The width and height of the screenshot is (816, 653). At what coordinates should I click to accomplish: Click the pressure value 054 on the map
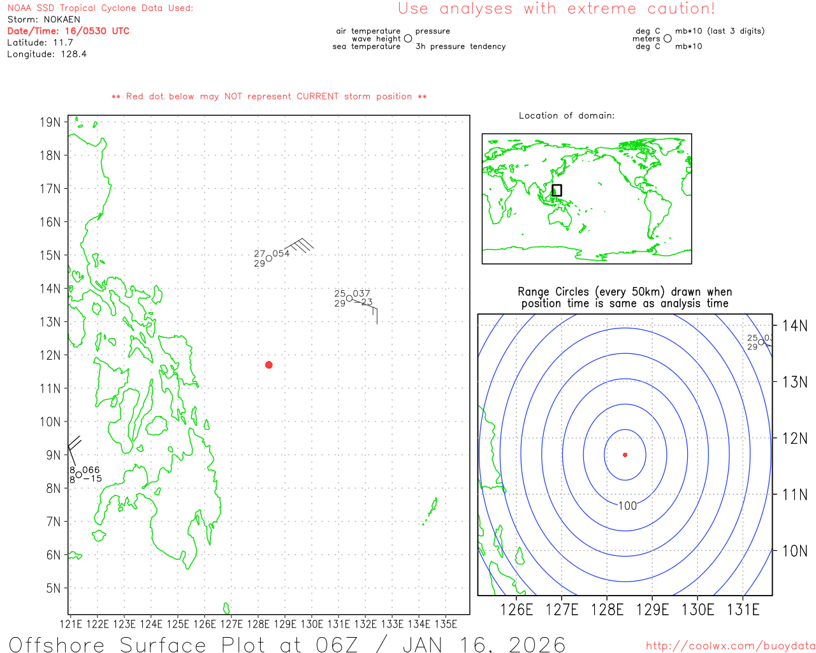tap(281, 254)
